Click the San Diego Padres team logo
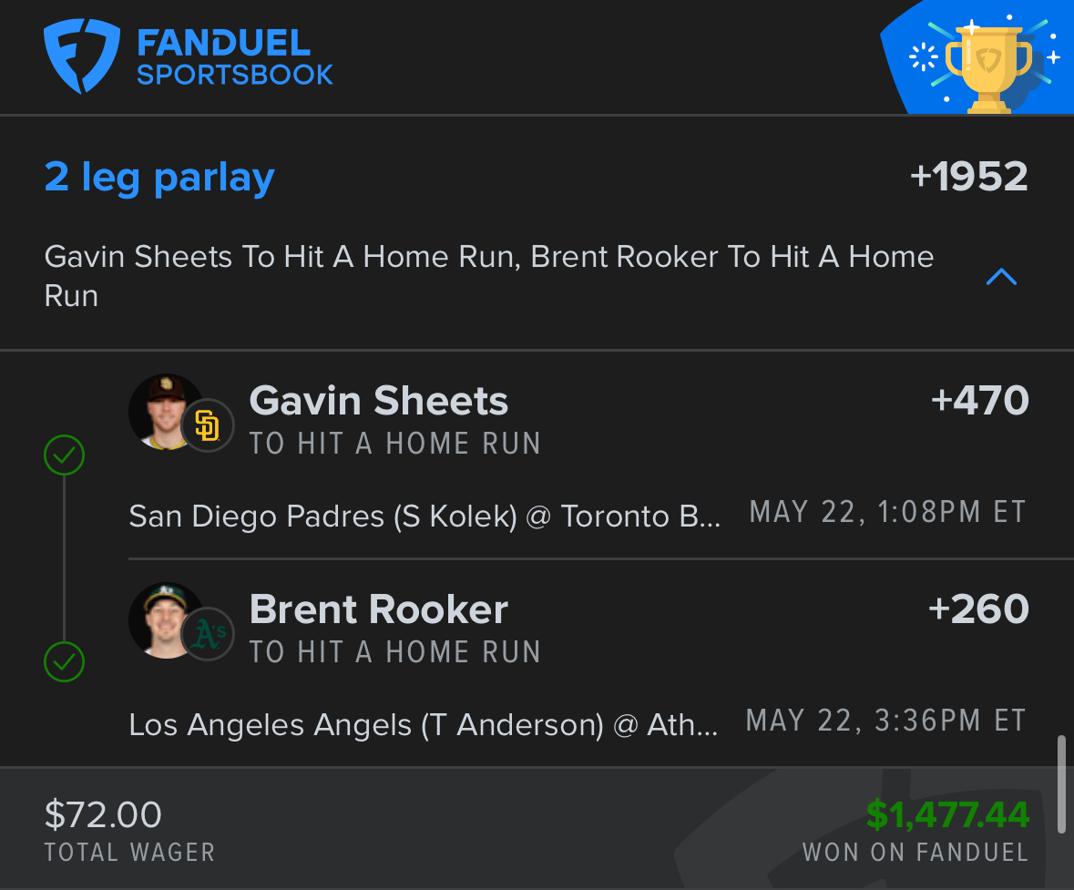This screenshot has width=1074, height=890. click(208, 426)
